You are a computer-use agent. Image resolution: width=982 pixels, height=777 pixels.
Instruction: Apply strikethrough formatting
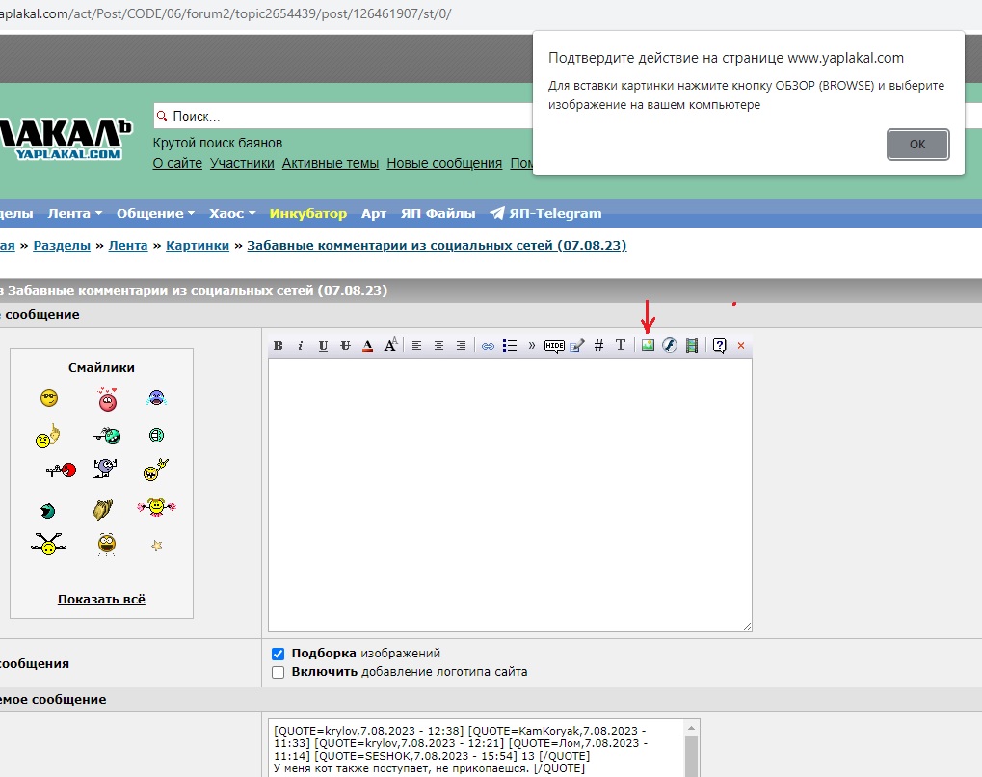click(345, 346)
